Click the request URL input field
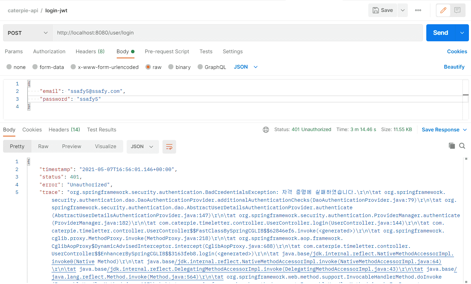The height and width of the screenshot is (284, 471). click(x=237, y=33)
